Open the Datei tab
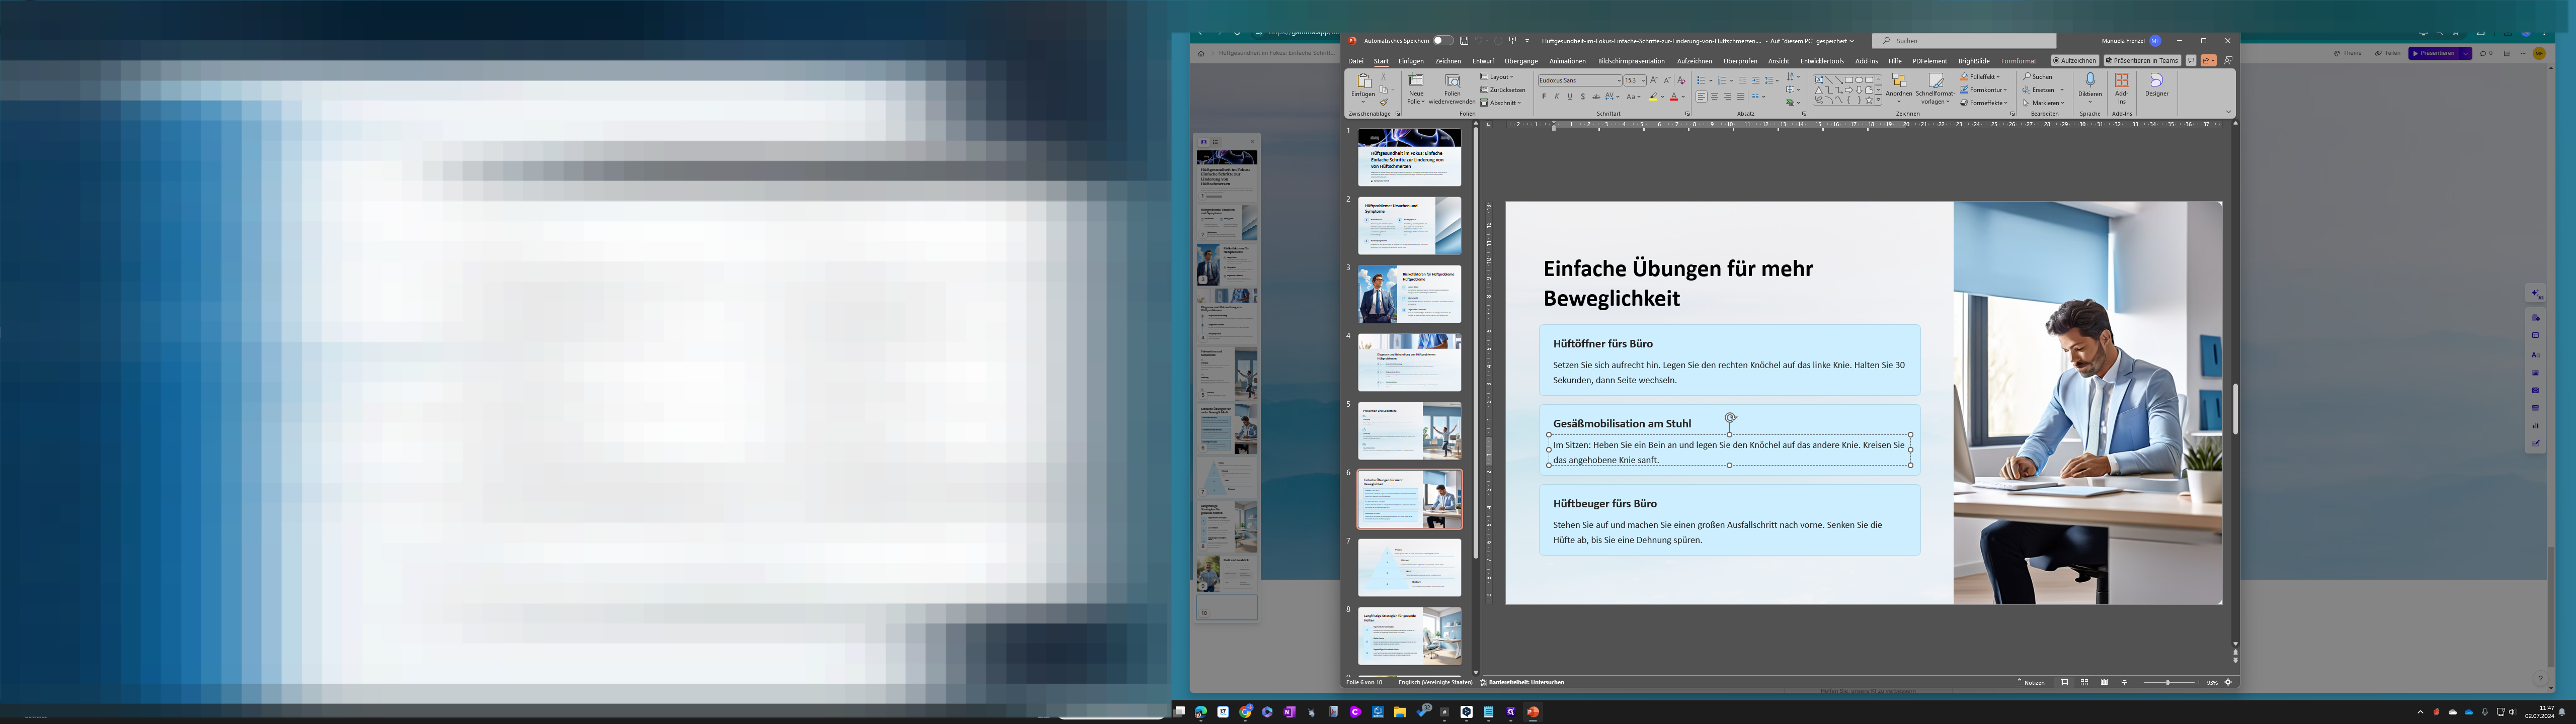This screenshot has width=2576, height=724. (x=1355, y=61)
